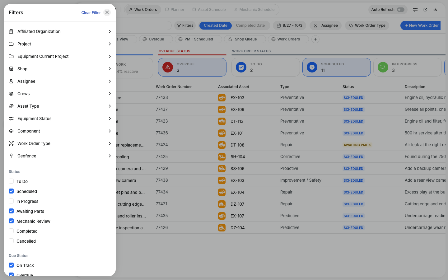Click the Overdue red warning icon
Viewport: 448px width, 280px height.
click(x=168, y=67)
